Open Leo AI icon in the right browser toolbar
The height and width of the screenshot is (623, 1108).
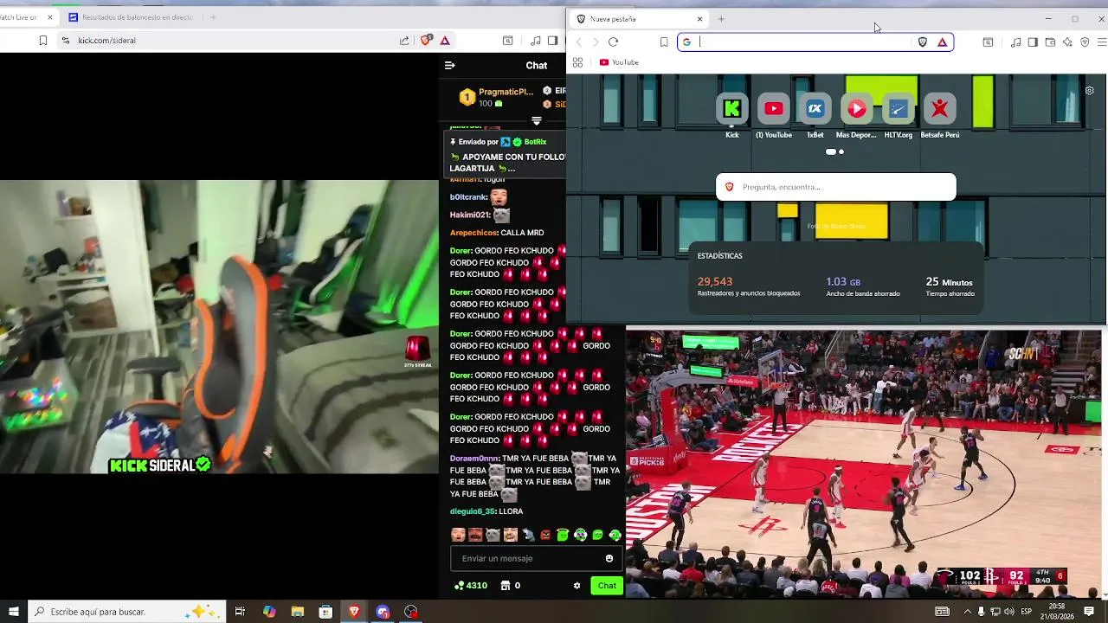[1067, 42]
